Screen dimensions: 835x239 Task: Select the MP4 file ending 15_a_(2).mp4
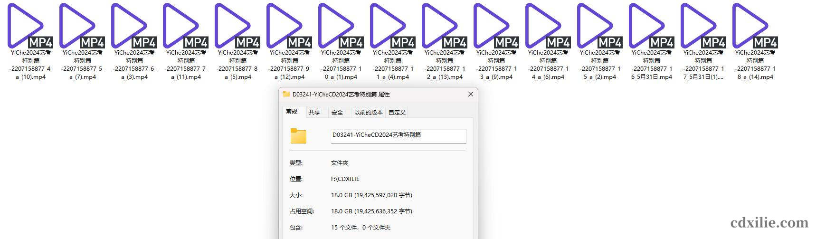pos(600,41)
